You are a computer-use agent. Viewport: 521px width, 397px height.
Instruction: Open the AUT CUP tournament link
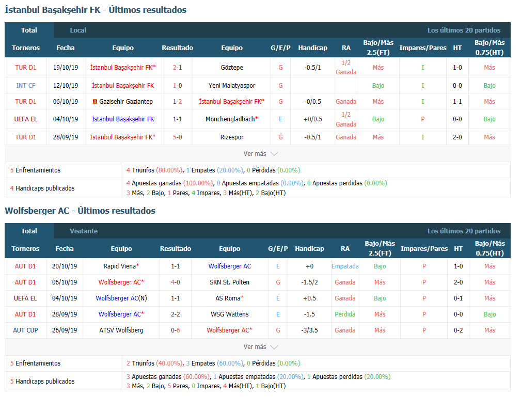[26, 330]
